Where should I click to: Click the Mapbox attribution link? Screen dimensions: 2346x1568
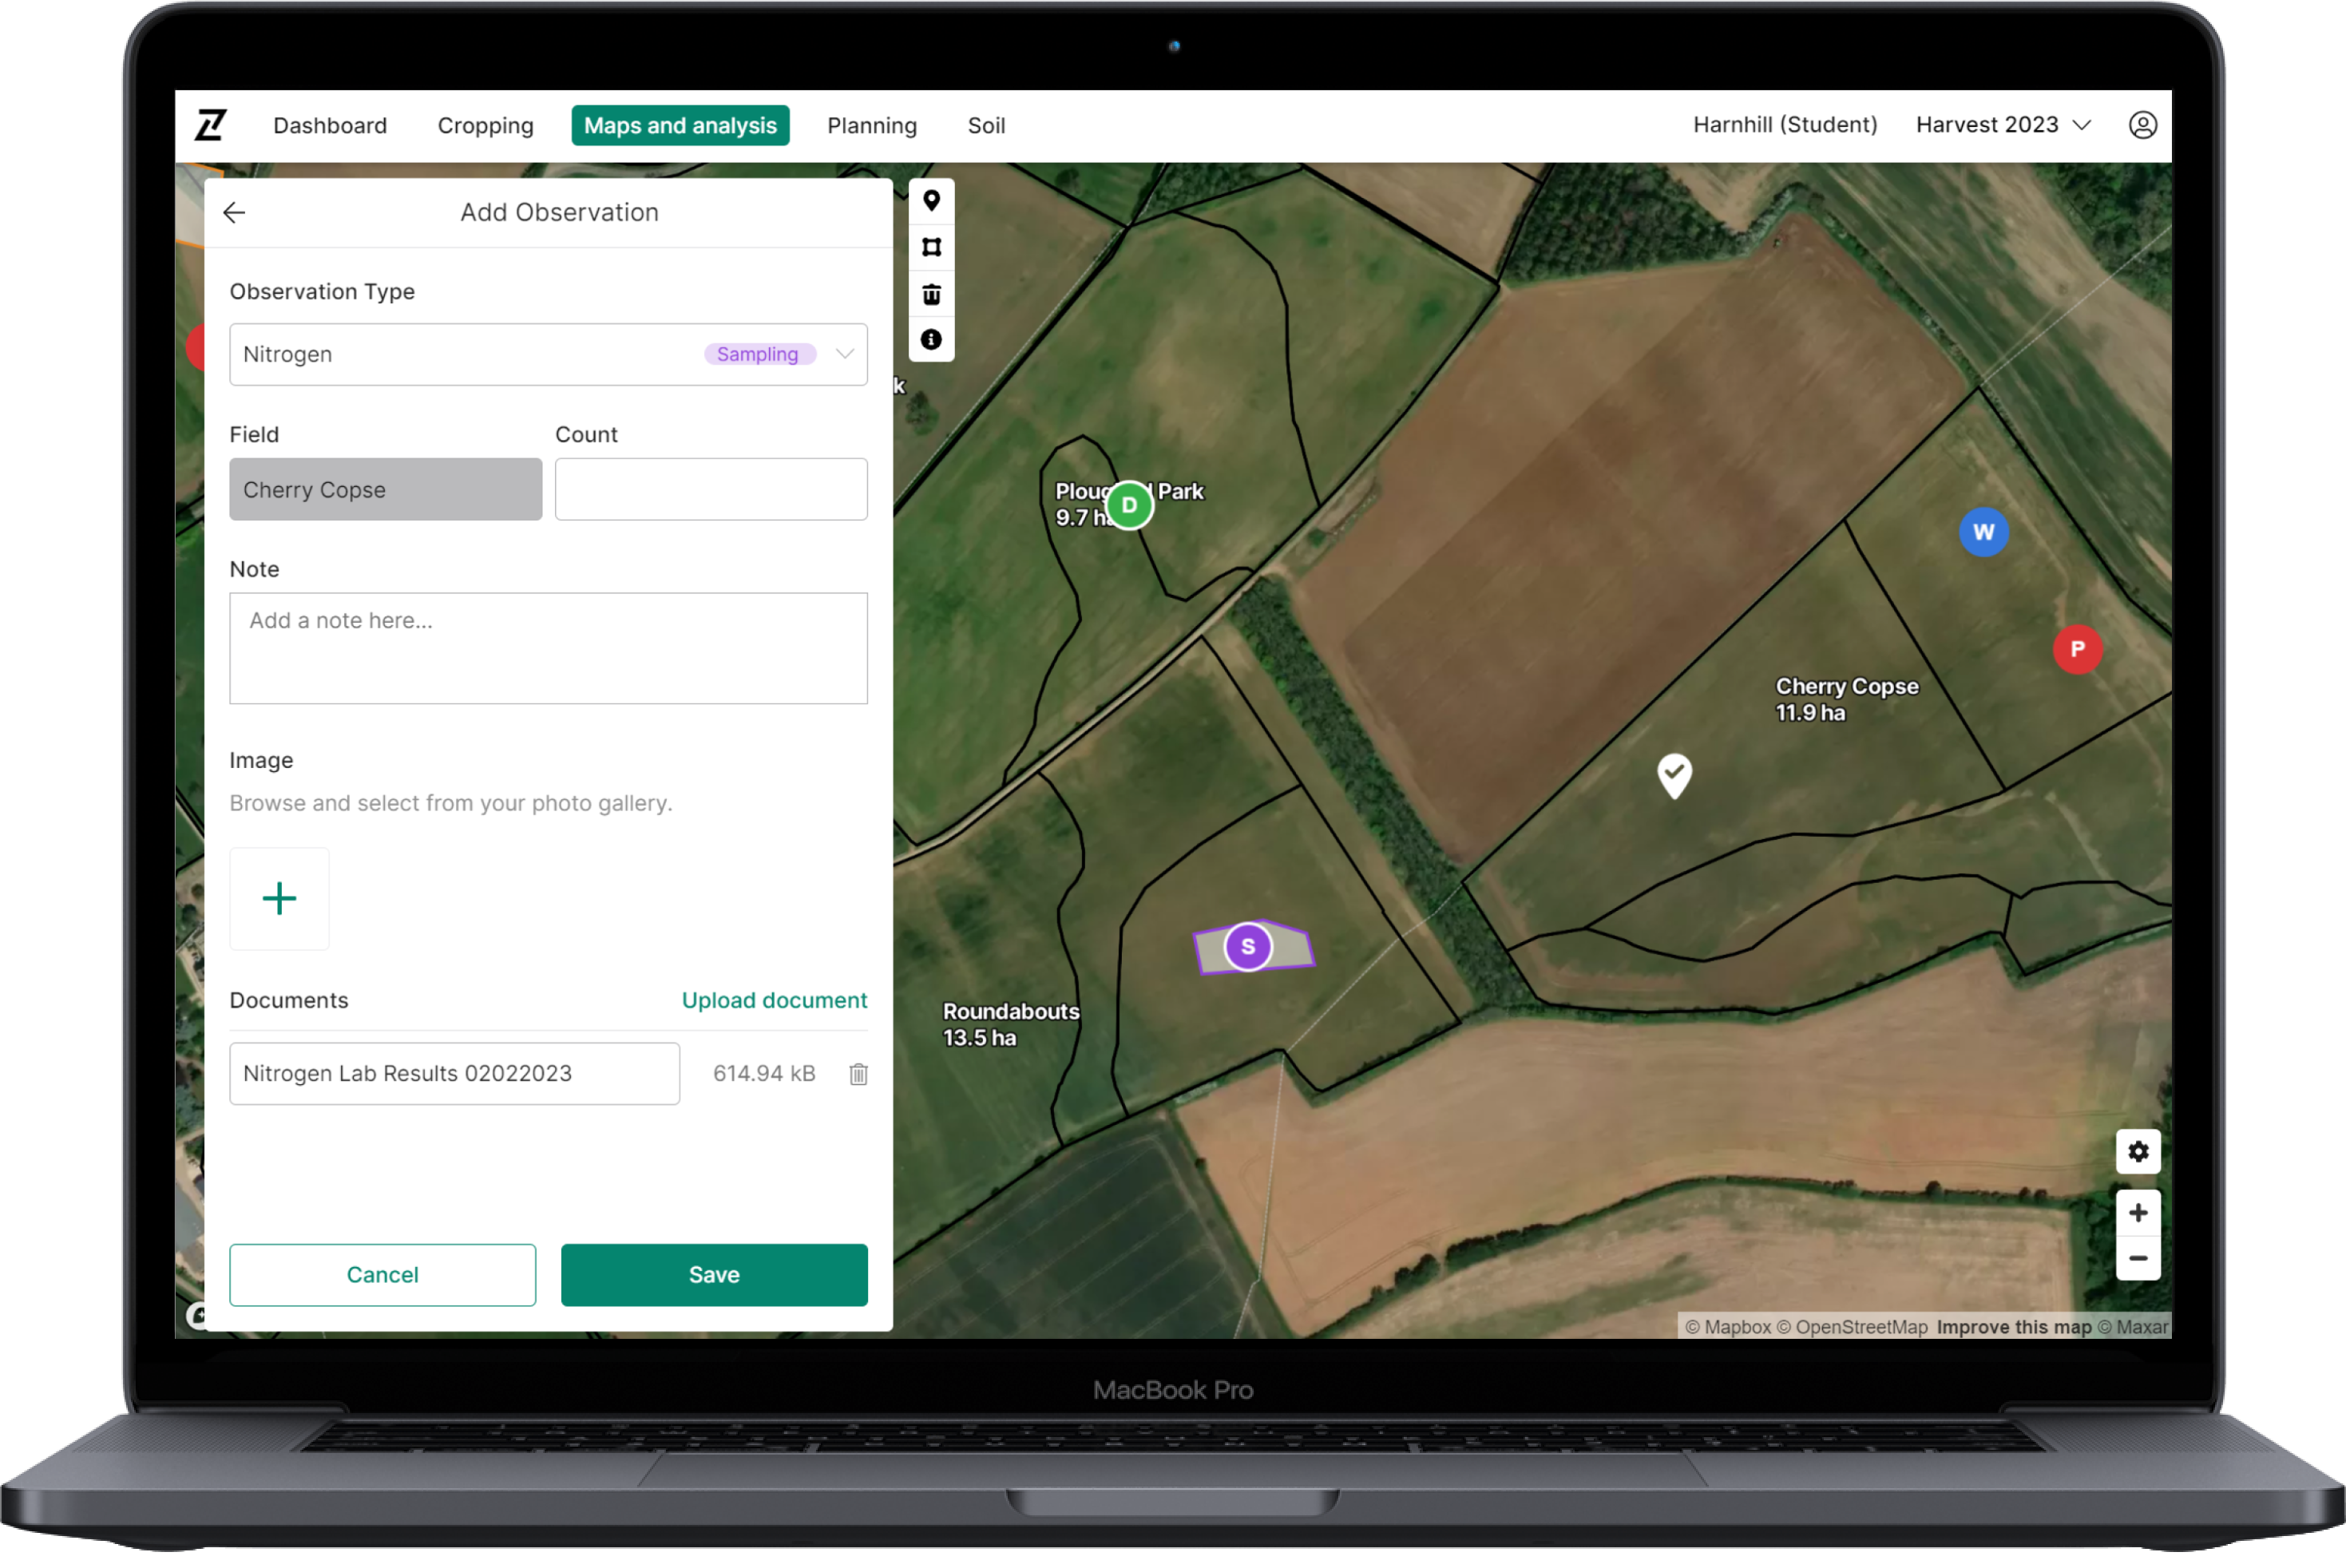(1727, 1327)
